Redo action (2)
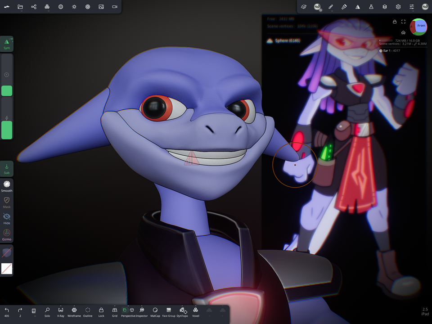Image resolution: width=432 pixels, height=324 pixels. pos(20,312)
